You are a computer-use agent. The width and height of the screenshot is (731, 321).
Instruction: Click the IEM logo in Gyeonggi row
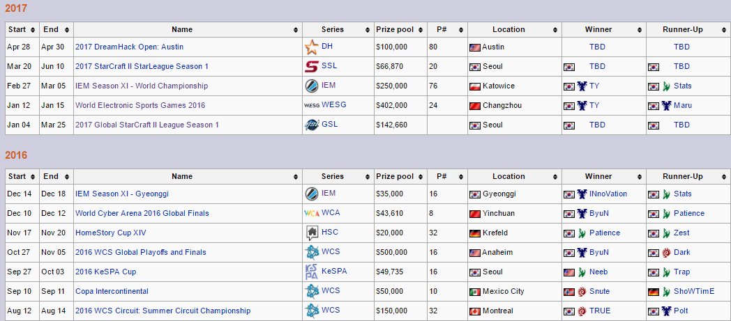tap(311, 194)
